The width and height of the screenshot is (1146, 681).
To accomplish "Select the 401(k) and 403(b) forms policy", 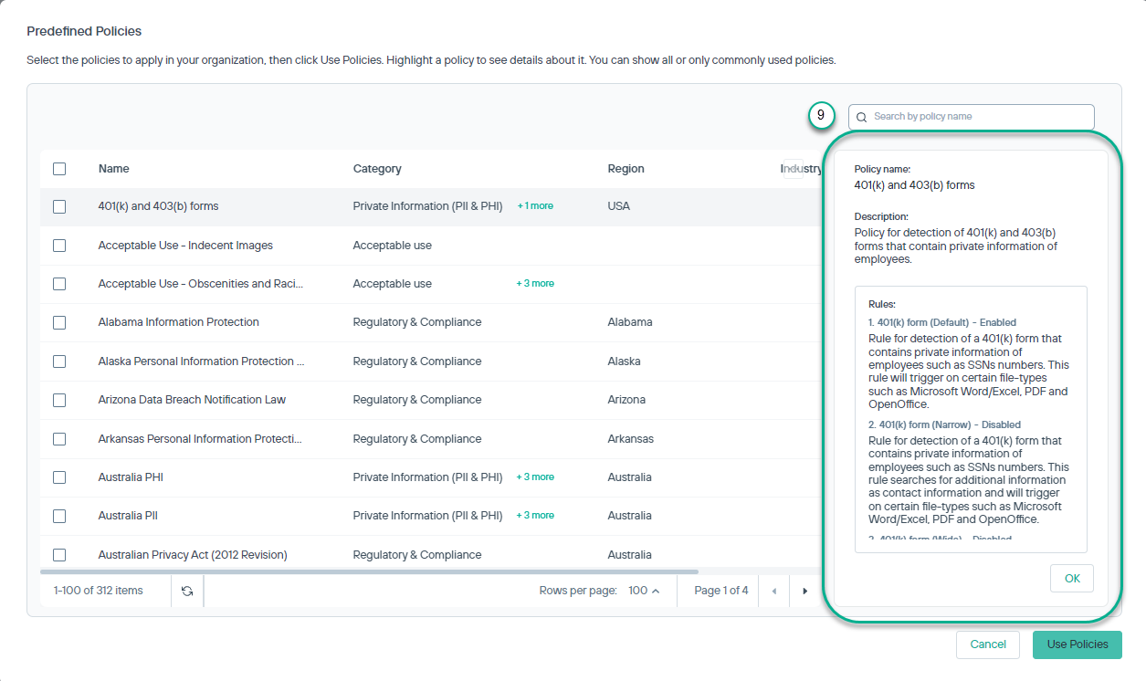I will pos(59,206).
